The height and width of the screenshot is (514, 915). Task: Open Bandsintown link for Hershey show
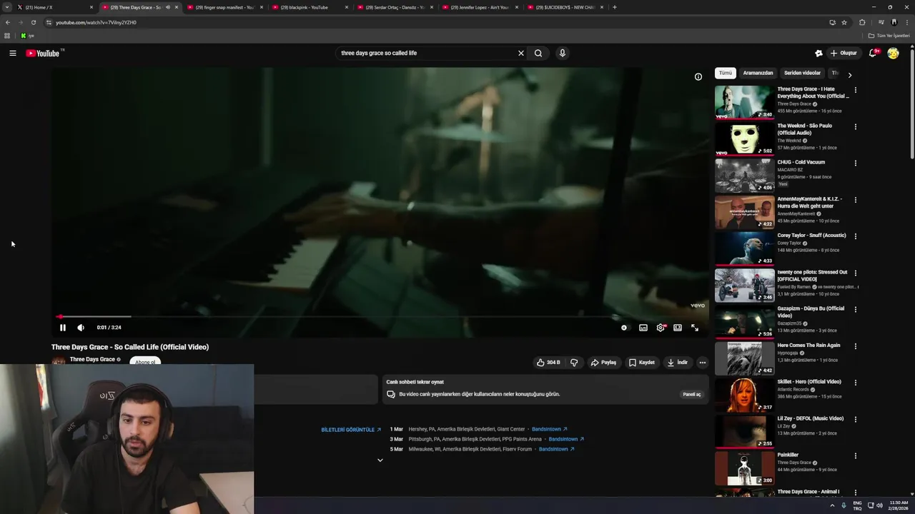coord(550,429)
